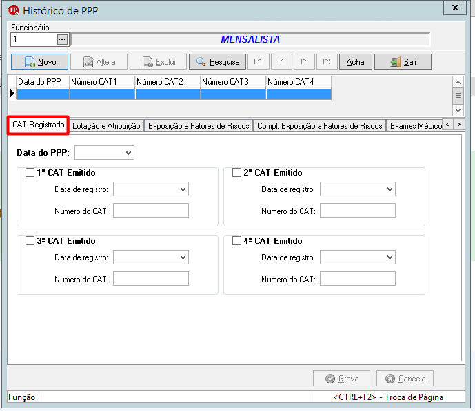Click the Sair exit button
475x411 pixels.
(x=403, y=62)
